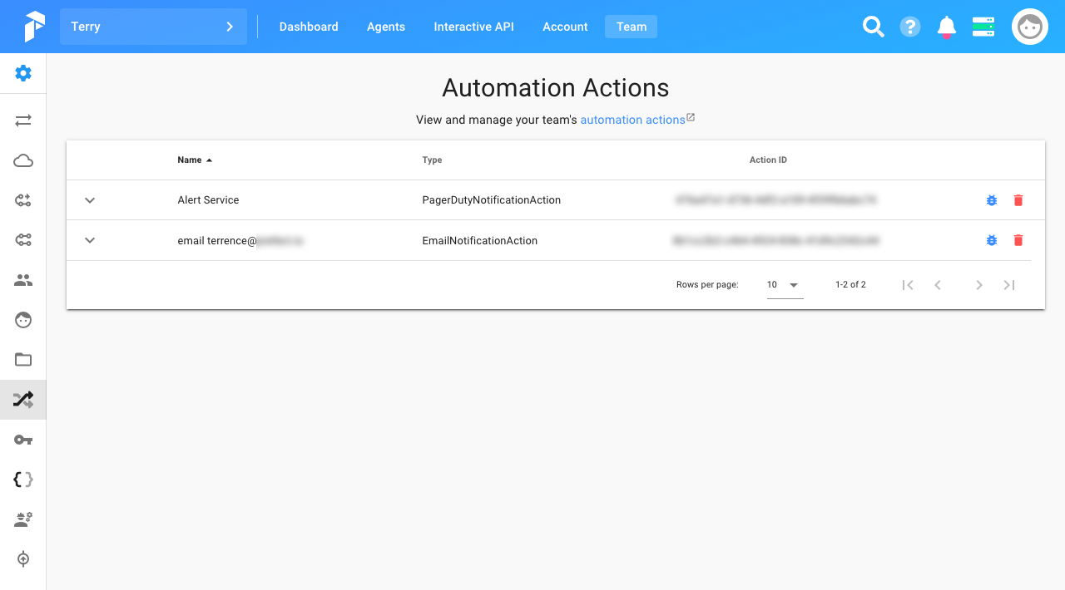Open the bottom target sidebar icon
This screenshot has height=590, width=1065.
23,559
